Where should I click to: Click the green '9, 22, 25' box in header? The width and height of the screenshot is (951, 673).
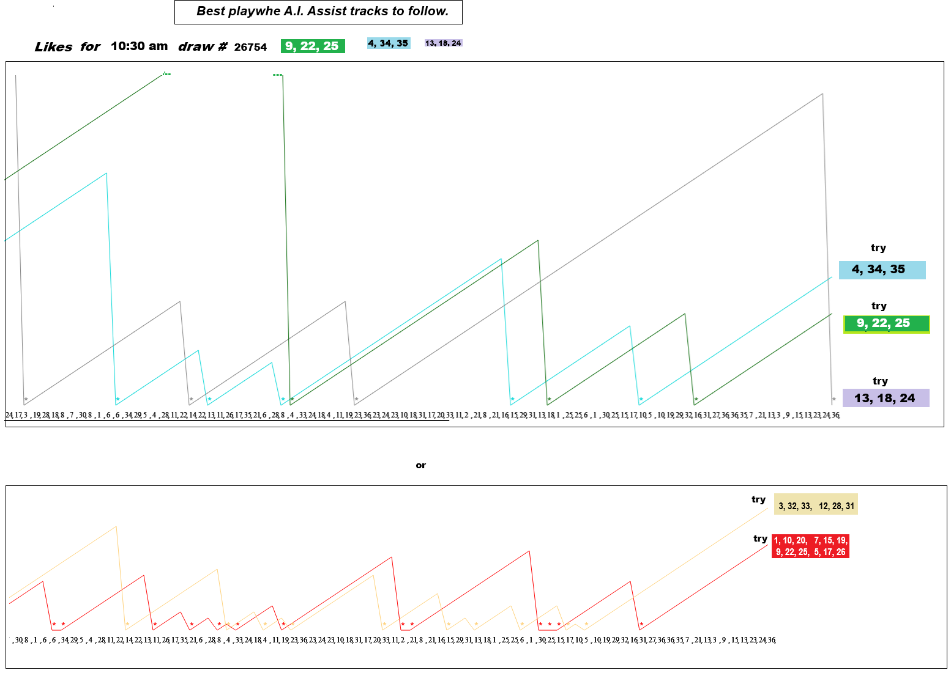[313, 46]
